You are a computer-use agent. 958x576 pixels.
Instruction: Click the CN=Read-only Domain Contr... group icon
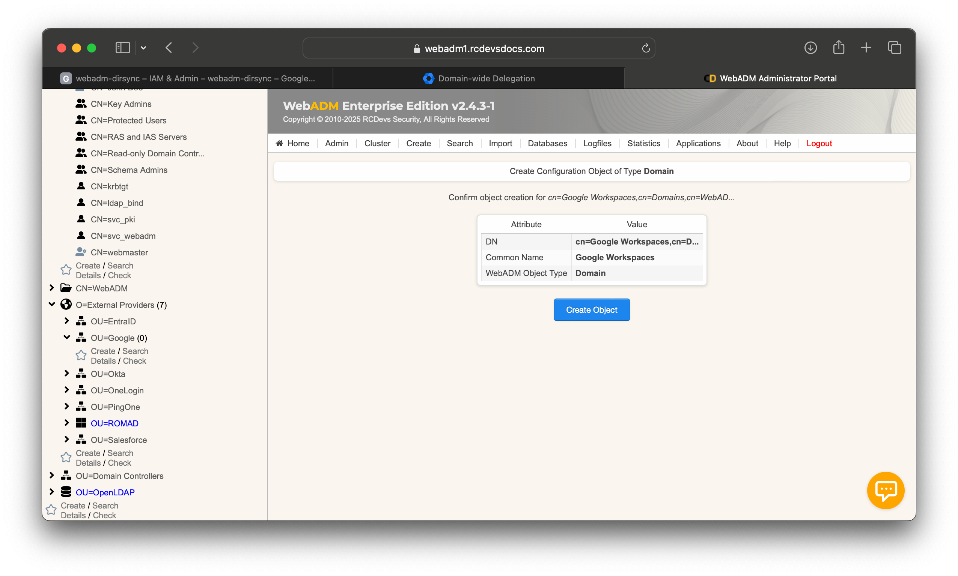[x=81, y=153]
